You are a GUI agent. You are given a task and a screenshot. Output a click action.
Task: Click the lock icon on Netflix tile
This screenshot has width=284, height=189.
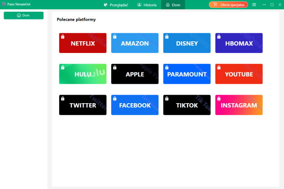62,36
